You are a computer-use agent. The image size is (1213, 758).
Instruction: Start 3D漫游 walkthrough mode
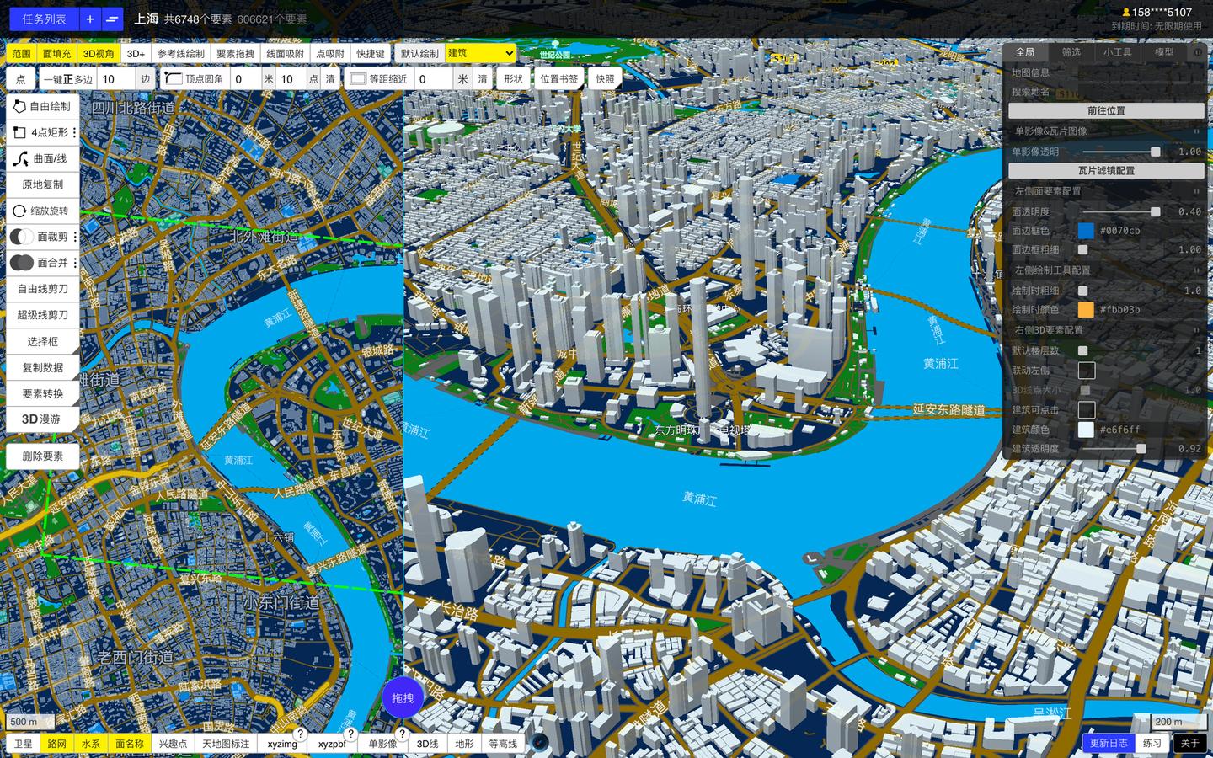click(42, 419)
